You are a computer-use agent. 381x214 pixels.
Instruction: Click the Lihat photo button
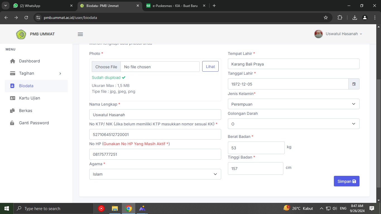[210, 67]
